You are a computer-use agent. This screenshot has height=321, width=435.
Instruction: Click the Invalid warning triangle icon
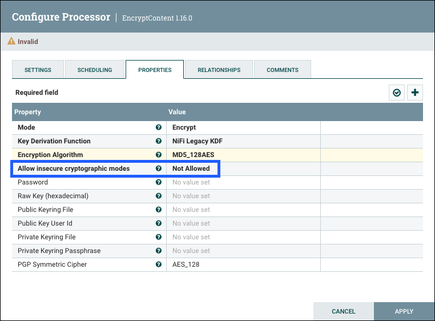click(x=11, y=42)
